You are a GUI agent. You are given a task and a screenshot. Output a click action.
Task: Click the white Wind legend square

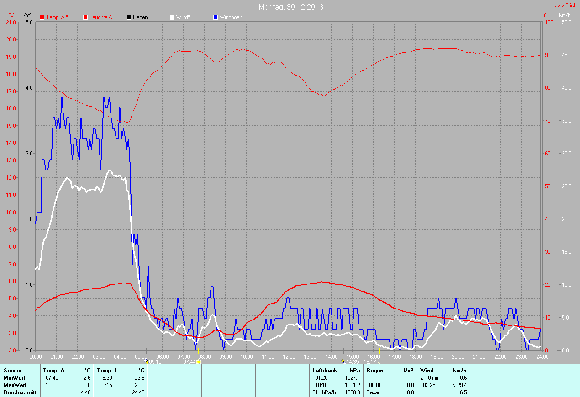coord(172,17)
